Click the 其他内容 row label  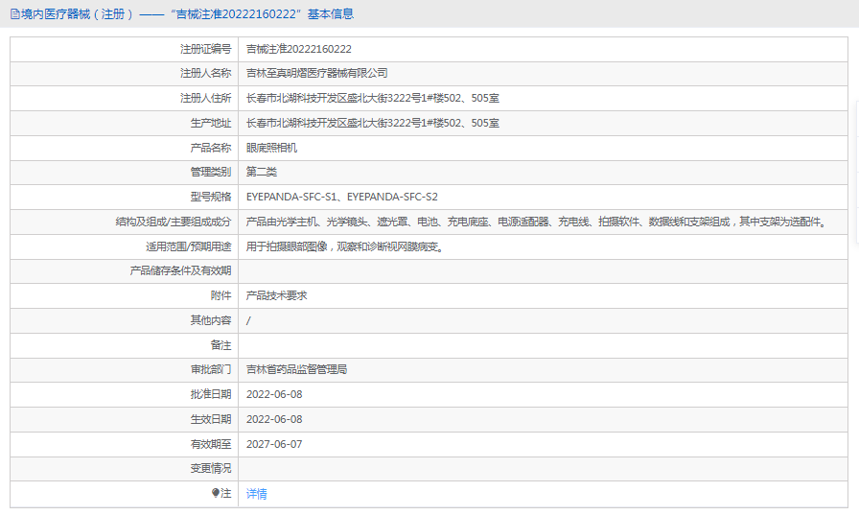point(211,320)
